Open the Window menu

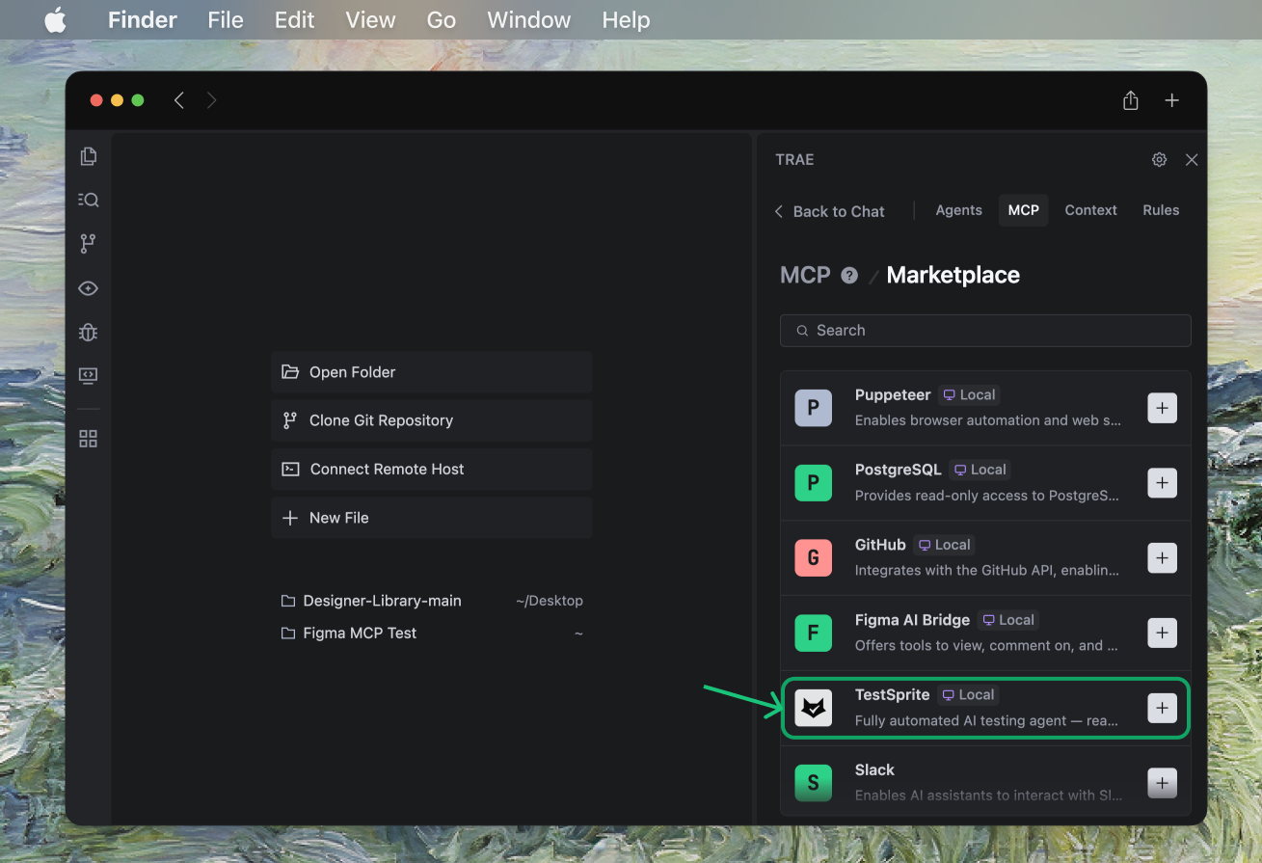tap(529, 19)
